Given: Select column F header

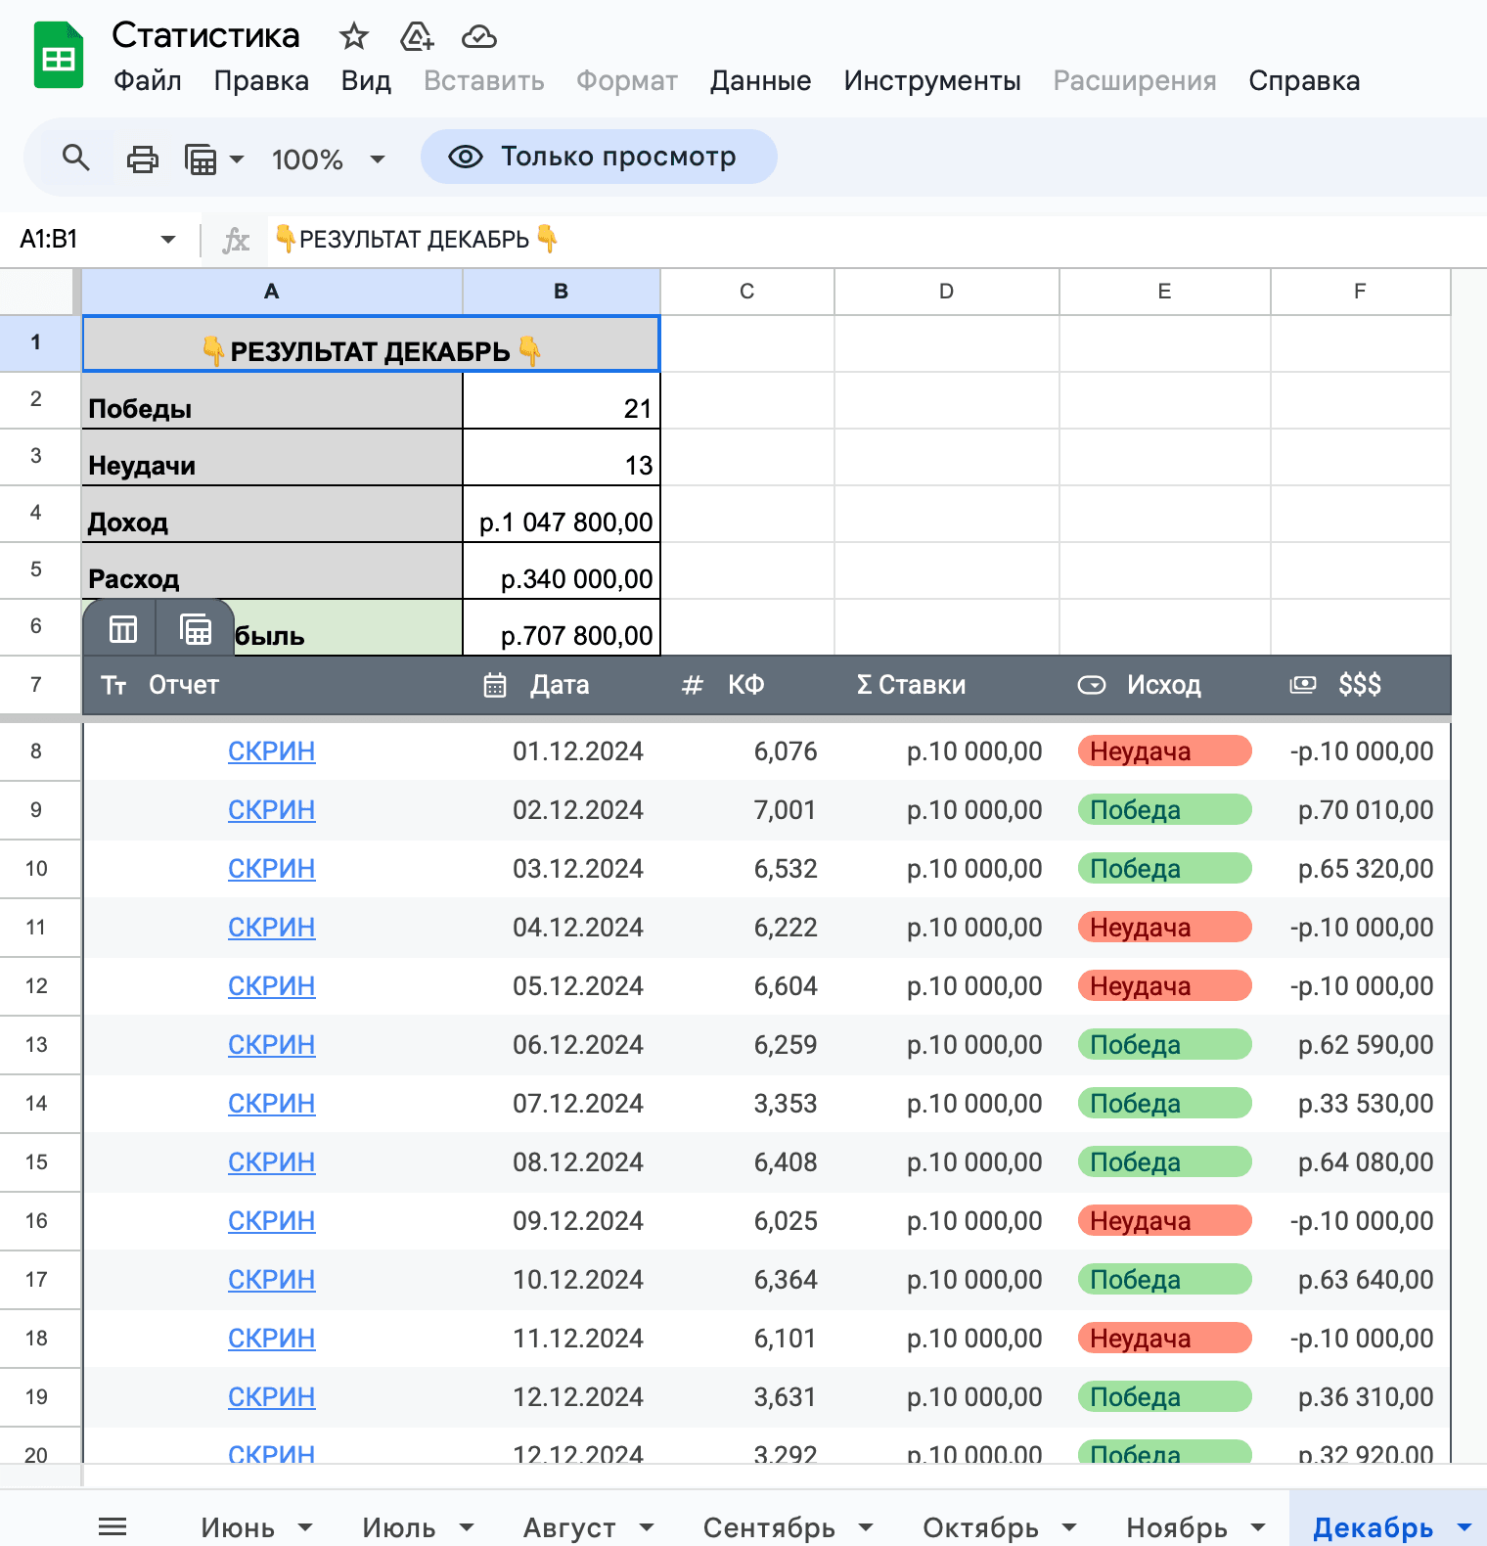Looking at the screenshot, I should click(1360, 292).
